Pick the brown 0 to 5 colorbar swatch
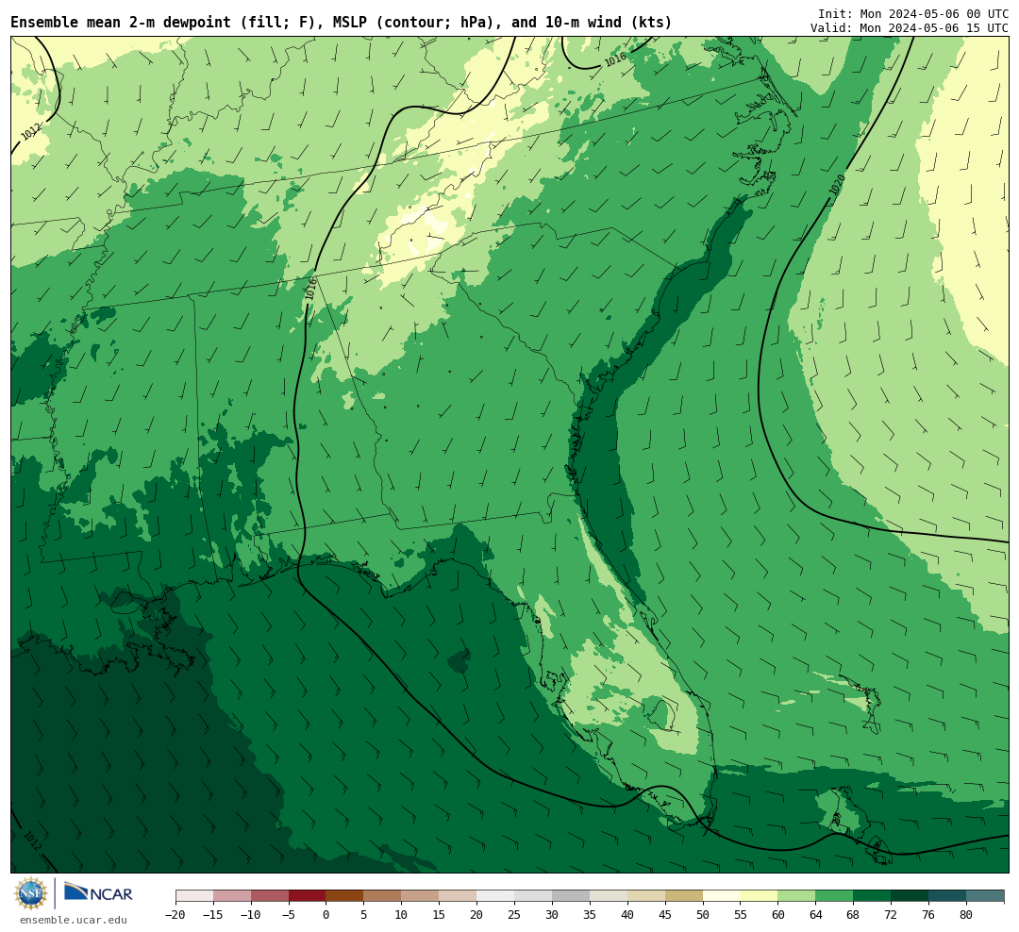Viewport: 1019px width, 932px height. [344, 896]
